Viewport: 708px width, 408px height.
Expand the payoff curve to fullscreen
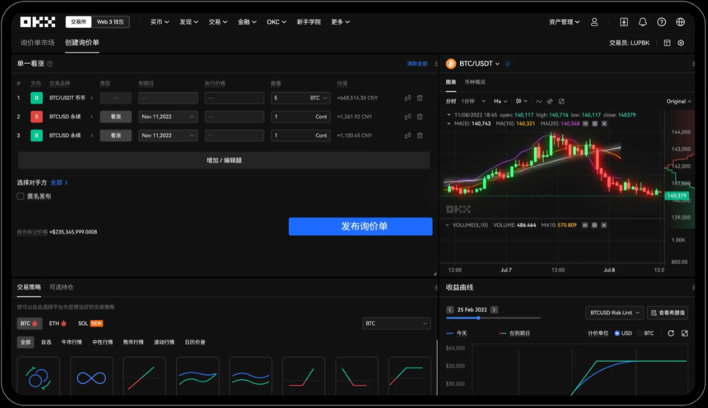[684, 333]
